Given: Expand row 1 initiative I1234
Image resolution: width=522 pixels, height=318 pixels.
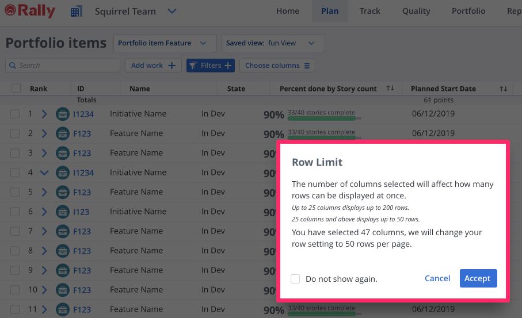Looking at the screenshot, I should [44, 114].
